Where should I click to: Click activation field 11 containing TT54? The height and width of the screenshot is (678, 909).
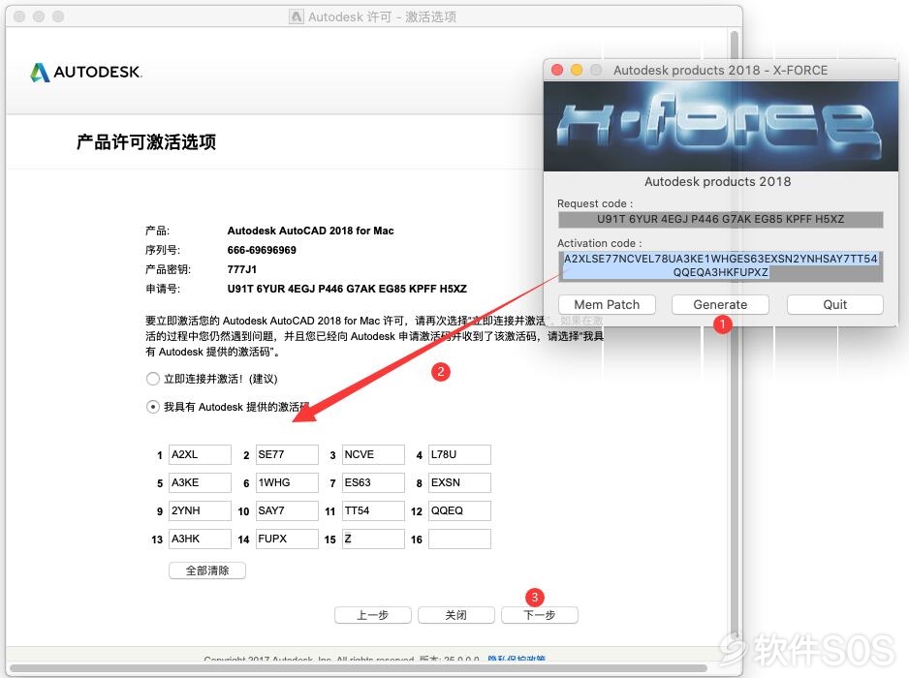373,510
